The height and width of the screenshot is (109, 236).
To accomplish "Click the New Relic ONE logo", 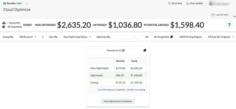I will 13,4.
